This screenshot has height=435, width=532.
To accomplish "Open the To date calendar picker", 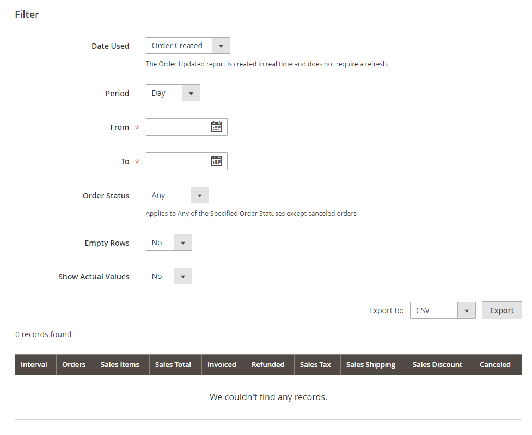I will pos(216,161).
